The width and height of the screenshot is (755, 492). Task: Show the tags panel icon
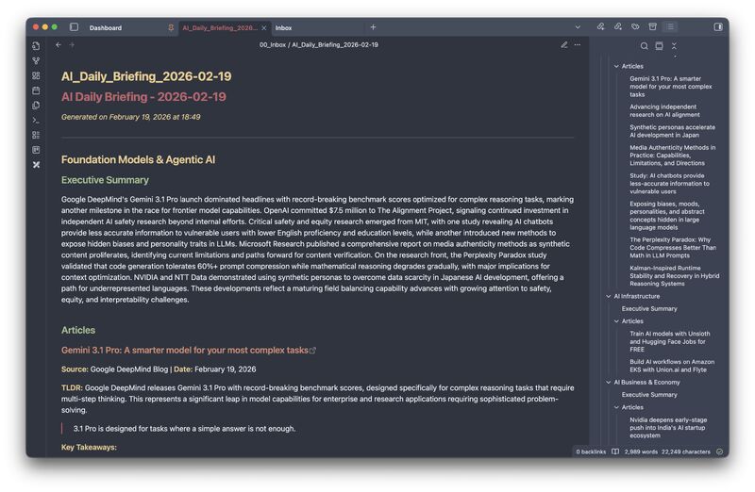point(635,27)
